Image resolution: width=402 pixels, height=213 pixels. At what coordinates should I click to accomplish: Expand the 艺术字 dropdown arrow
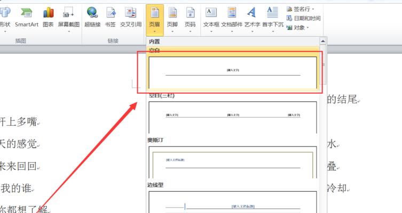(x=253, y=32)
